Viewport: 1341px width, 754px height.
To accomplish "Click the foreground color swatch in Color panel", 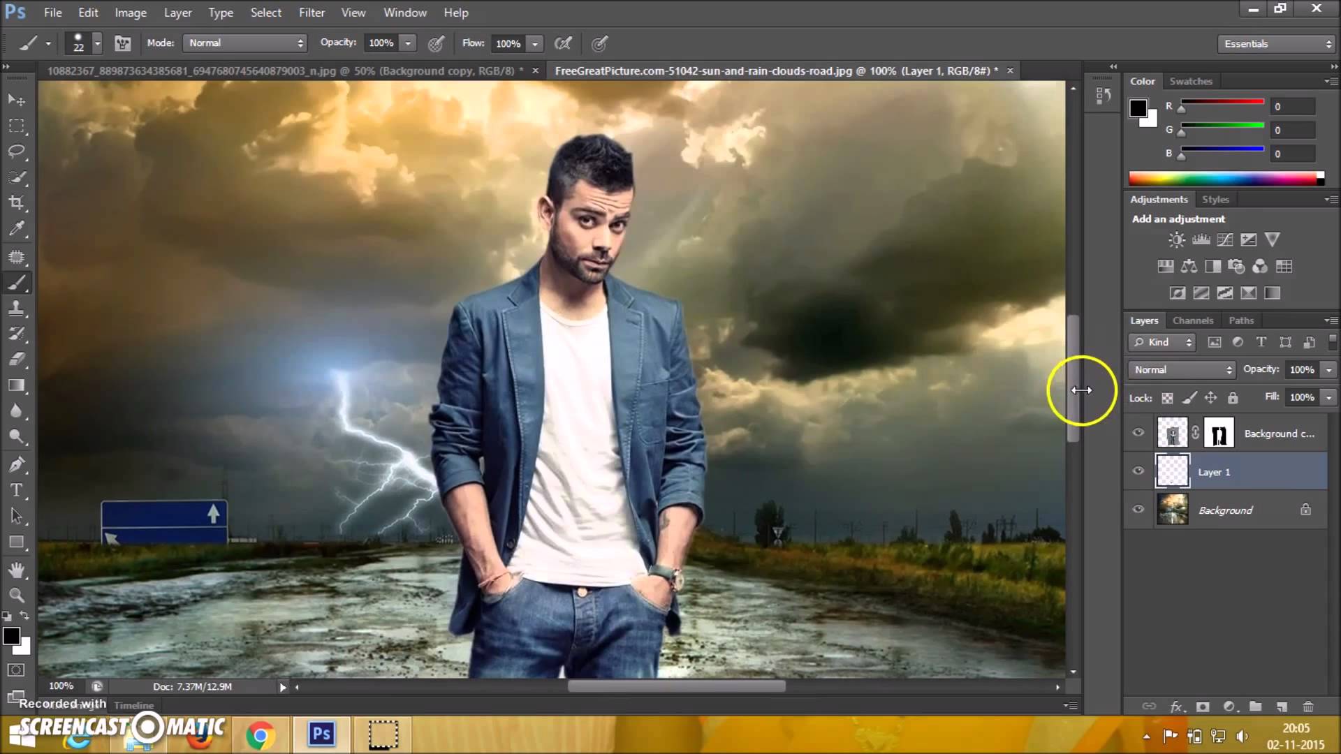I will (x=1138, y=108).
